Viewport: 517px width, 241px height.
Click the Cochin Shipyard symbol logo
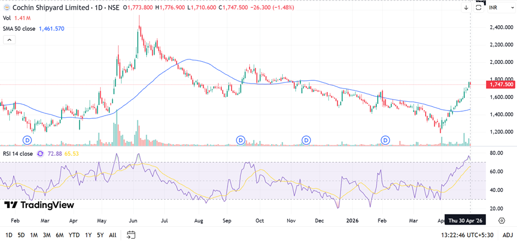7,8
